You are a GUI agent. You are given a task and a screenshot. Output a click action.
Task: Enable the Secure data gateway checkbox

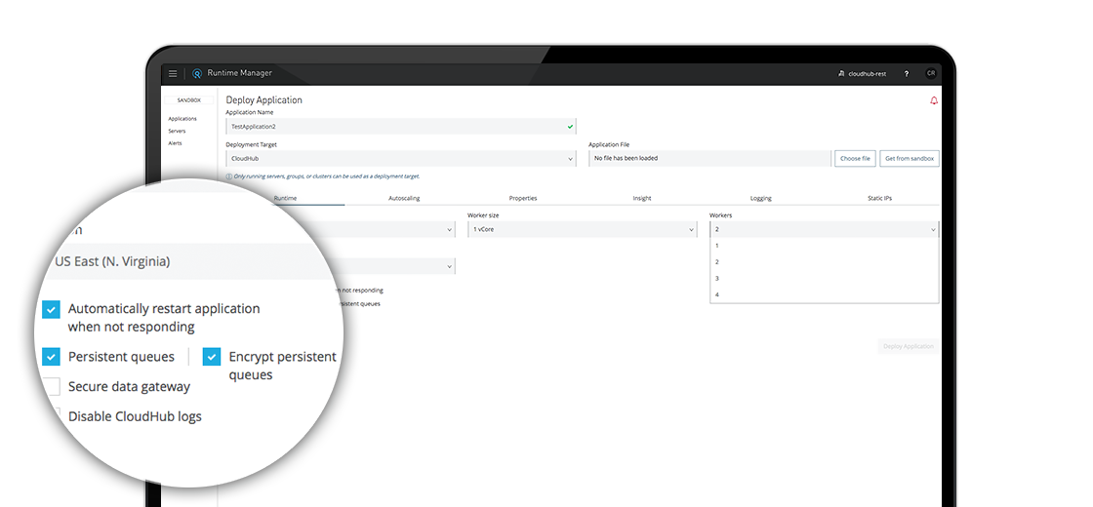point(51,386)
